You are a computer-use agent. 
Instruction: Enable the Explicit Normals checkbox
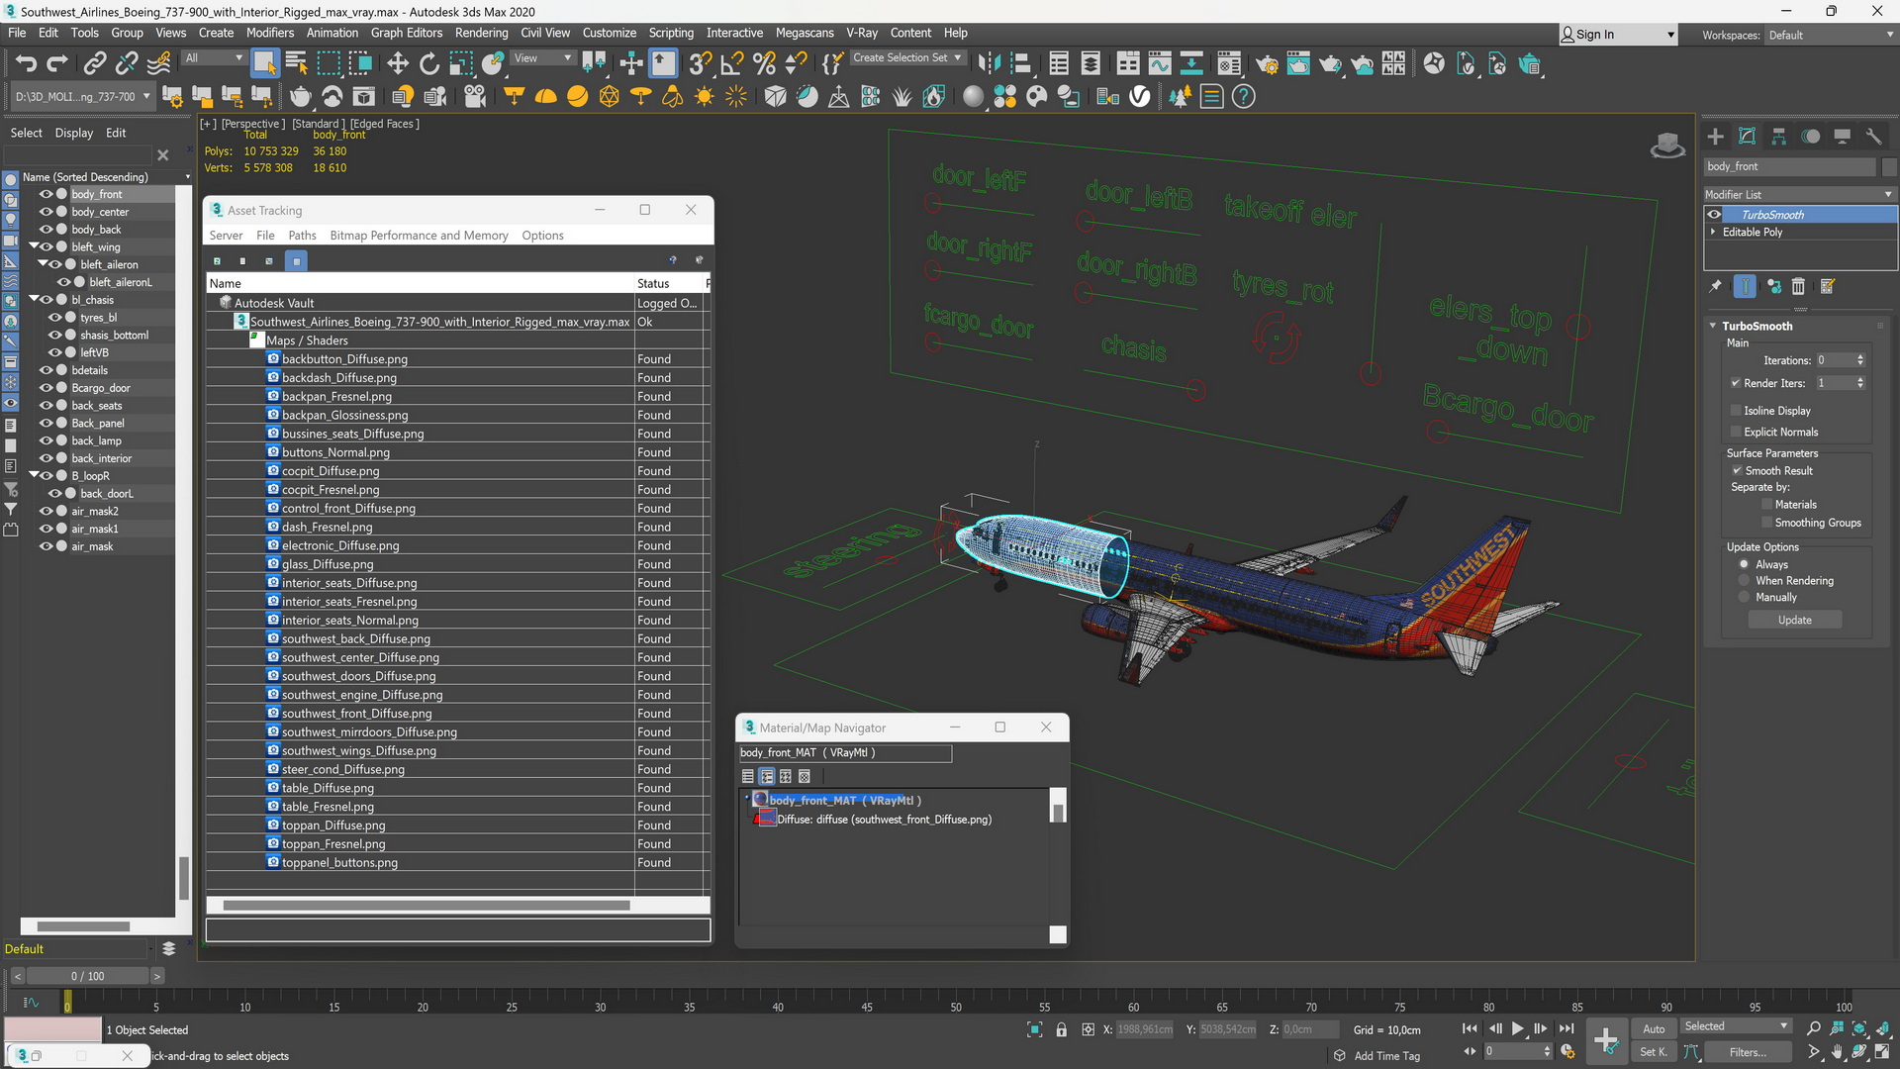coord(1736,433)
